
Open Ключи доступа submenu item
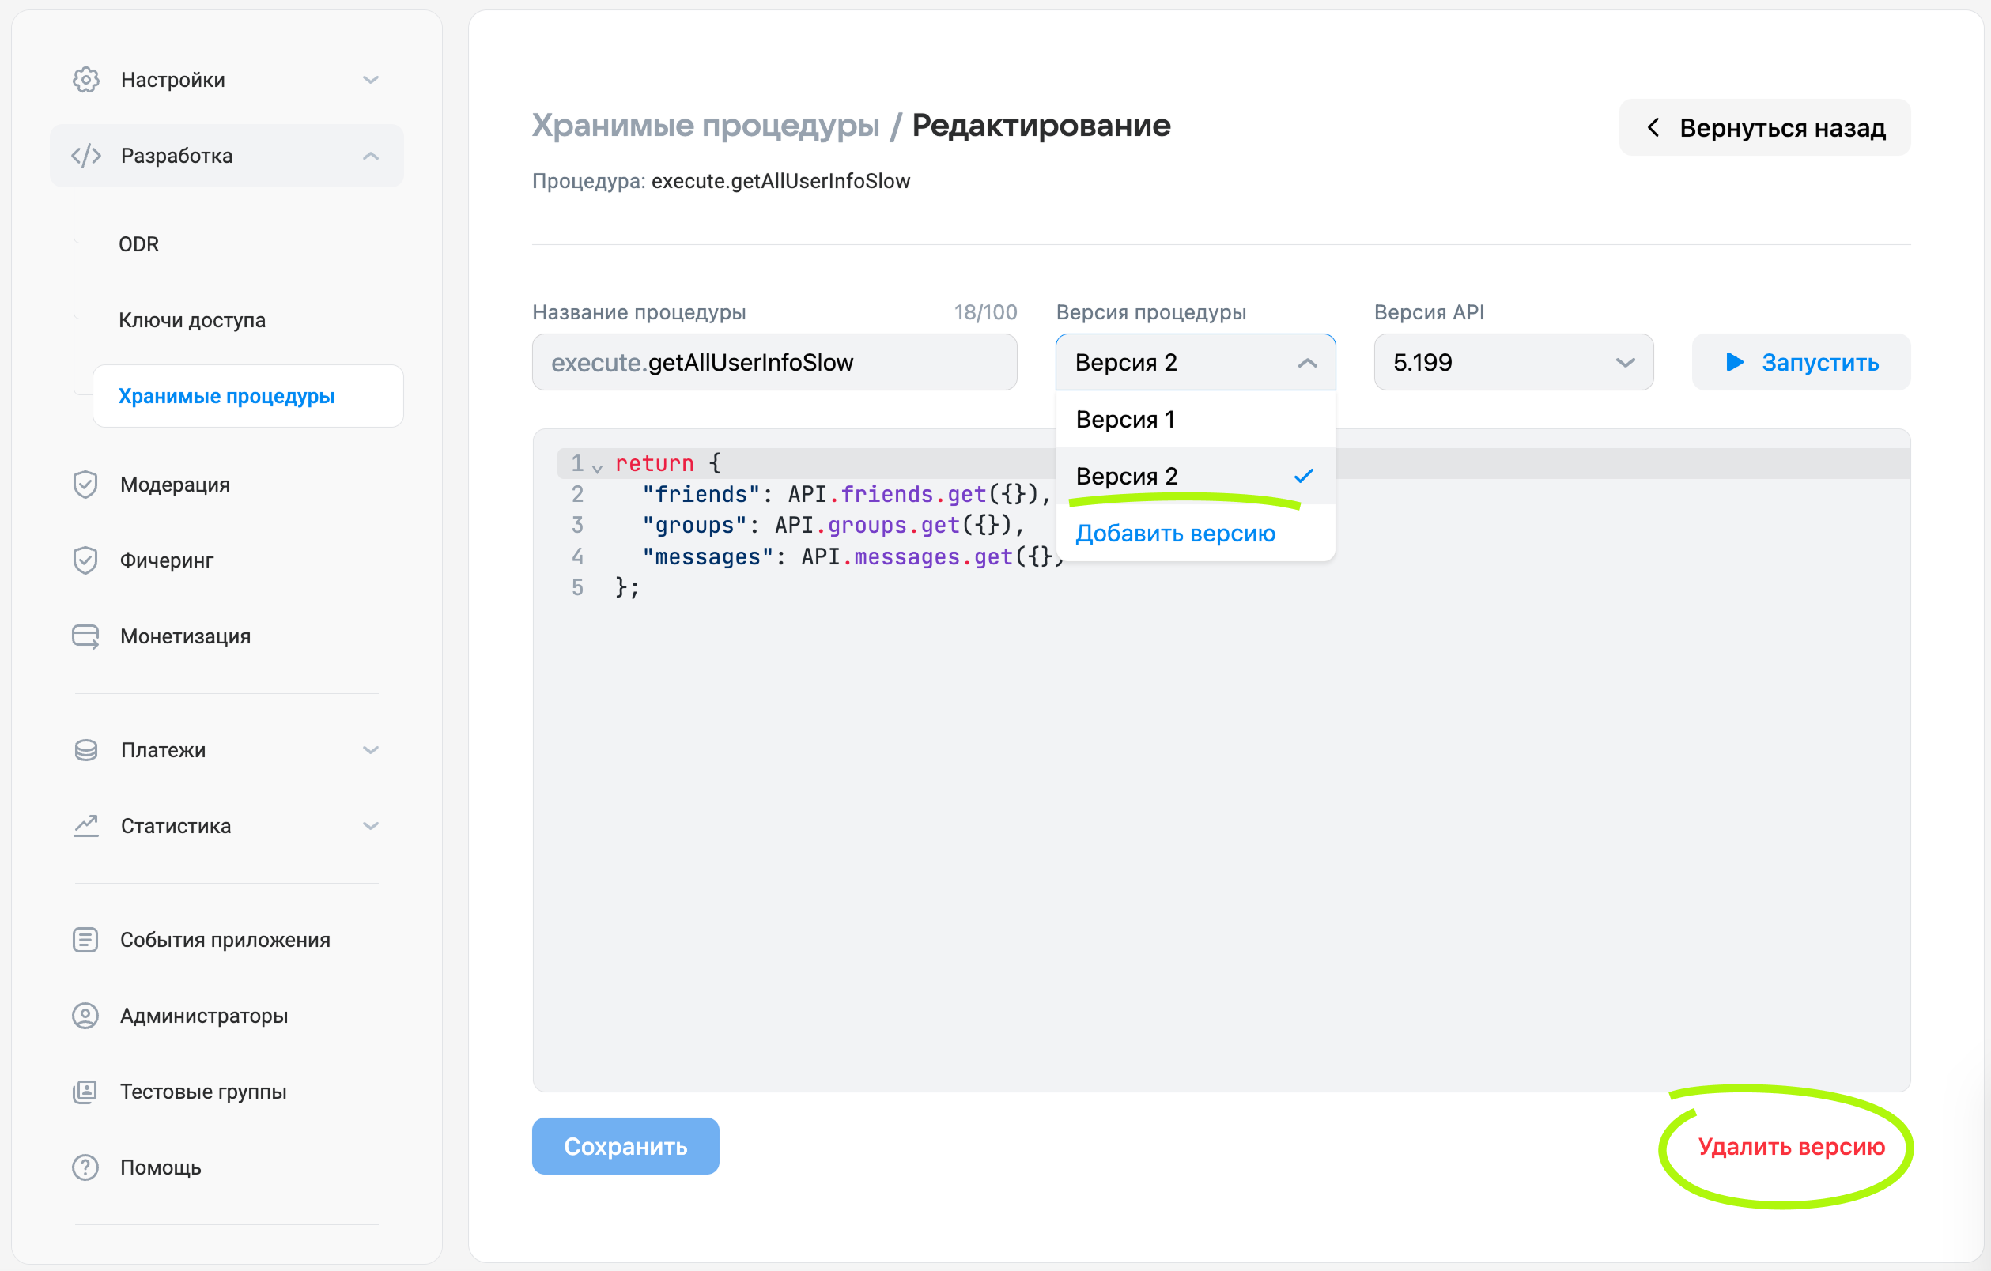tap(192, 321)
